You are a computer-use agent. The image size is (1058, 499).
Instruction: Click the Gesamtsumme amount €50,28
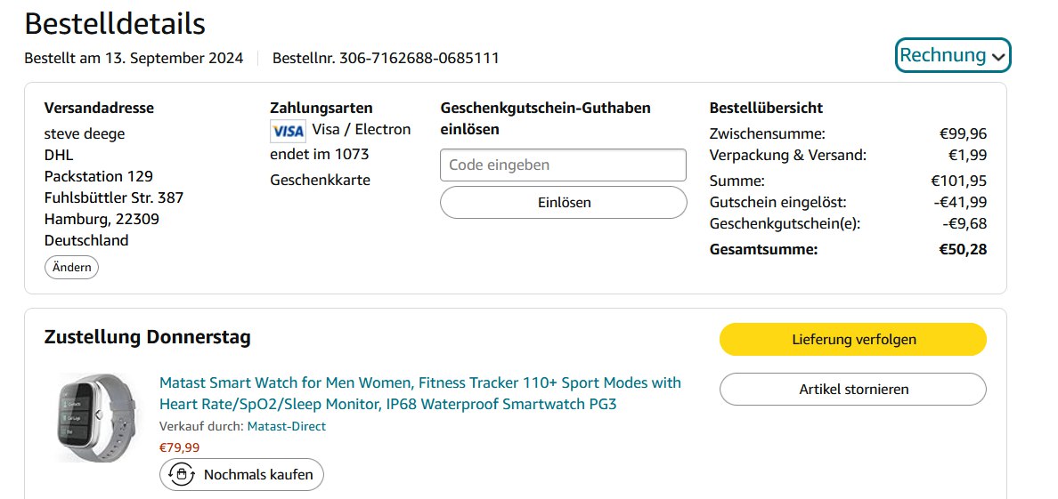click(962, 249)
